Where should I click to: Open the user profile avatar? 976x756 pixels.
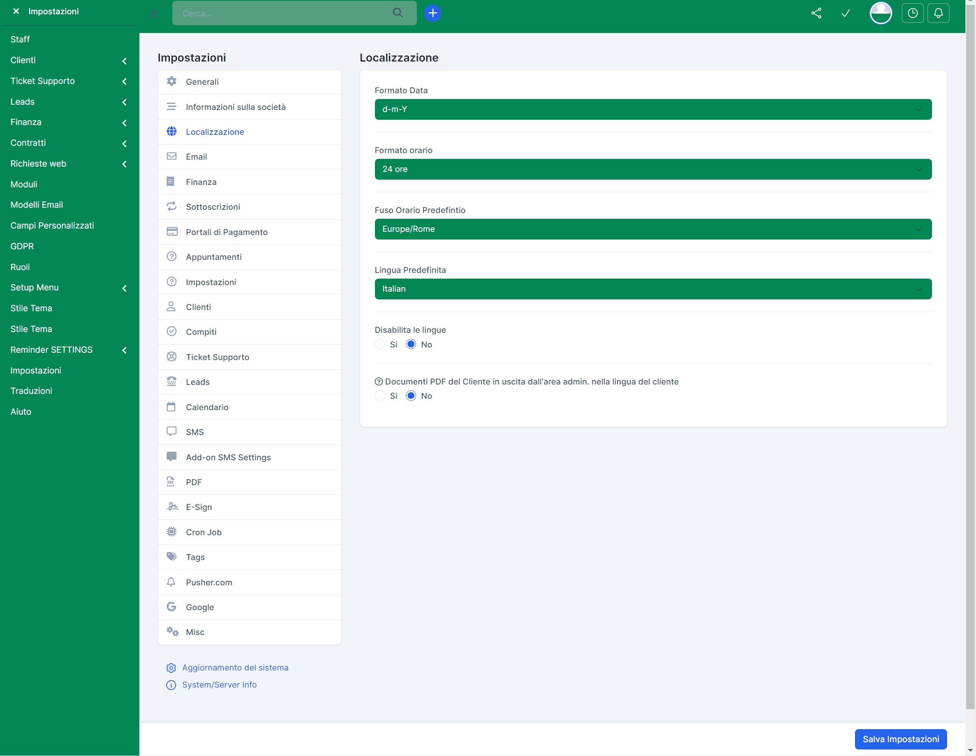coord(880,13)
